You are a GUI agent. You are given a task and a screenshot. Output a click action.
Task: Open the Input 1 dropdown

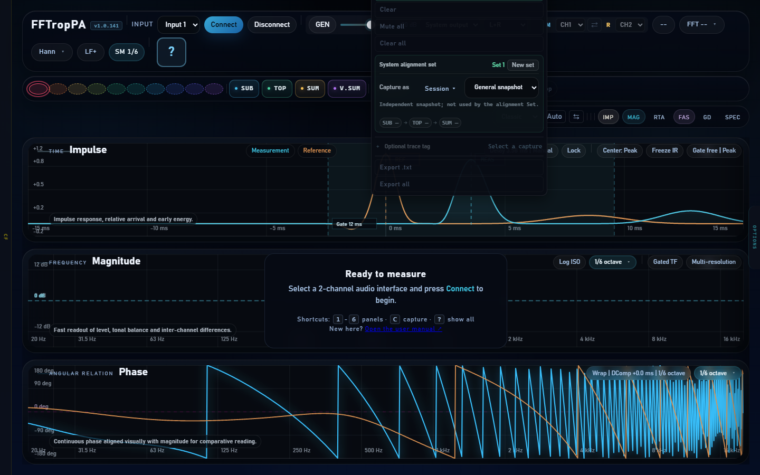coord(178,25)
